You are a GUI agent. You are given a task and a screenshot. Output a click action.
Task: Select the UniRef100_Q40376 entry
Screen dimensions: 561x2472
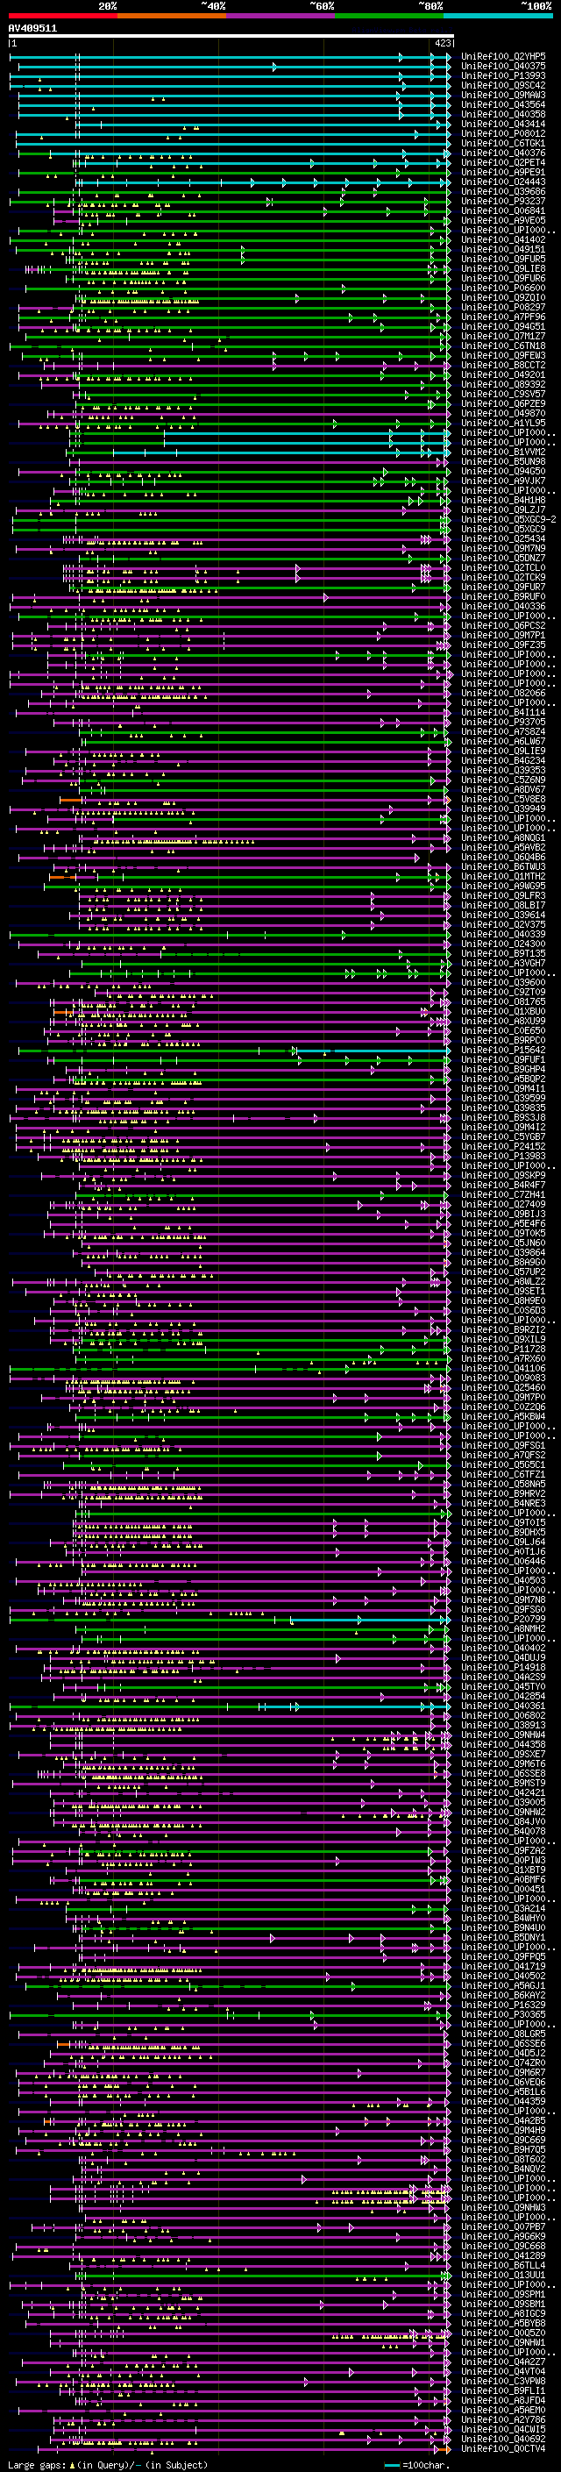coord(503,153)
